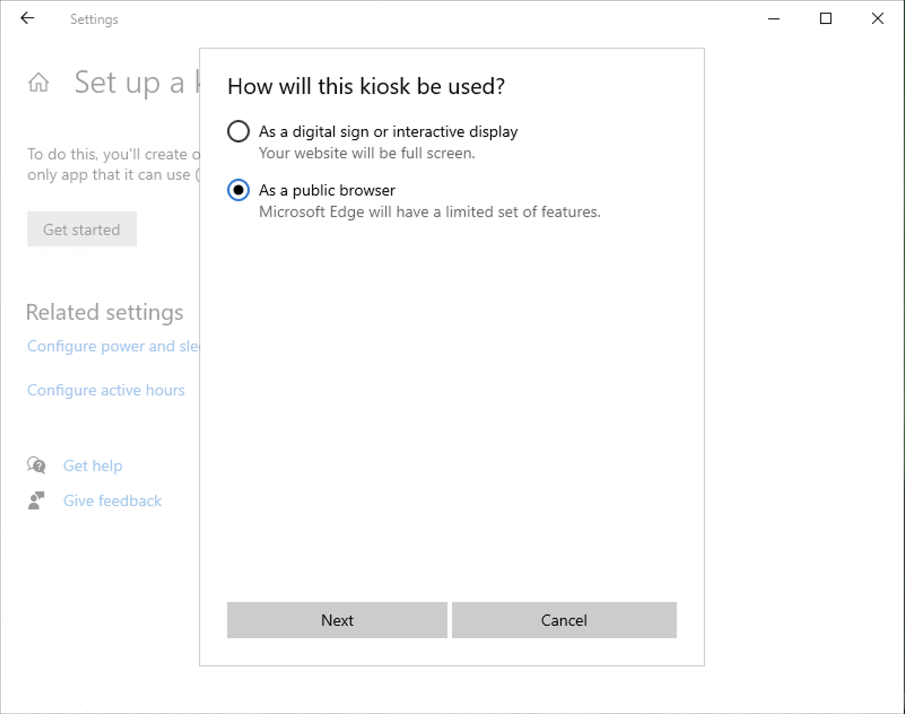Screen dimensions: 905x714
Task: Click the 'How will this kiosk be used?' heading
Action: coord(366,86)
